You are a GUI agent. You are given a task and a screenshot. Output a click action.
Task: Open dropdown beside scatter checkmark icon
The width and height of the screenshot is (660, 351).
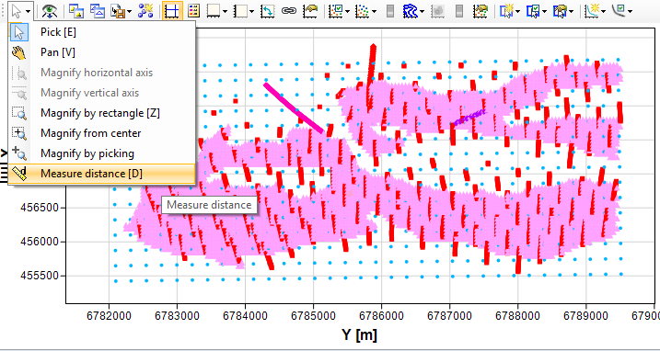[x=348, y=11]
